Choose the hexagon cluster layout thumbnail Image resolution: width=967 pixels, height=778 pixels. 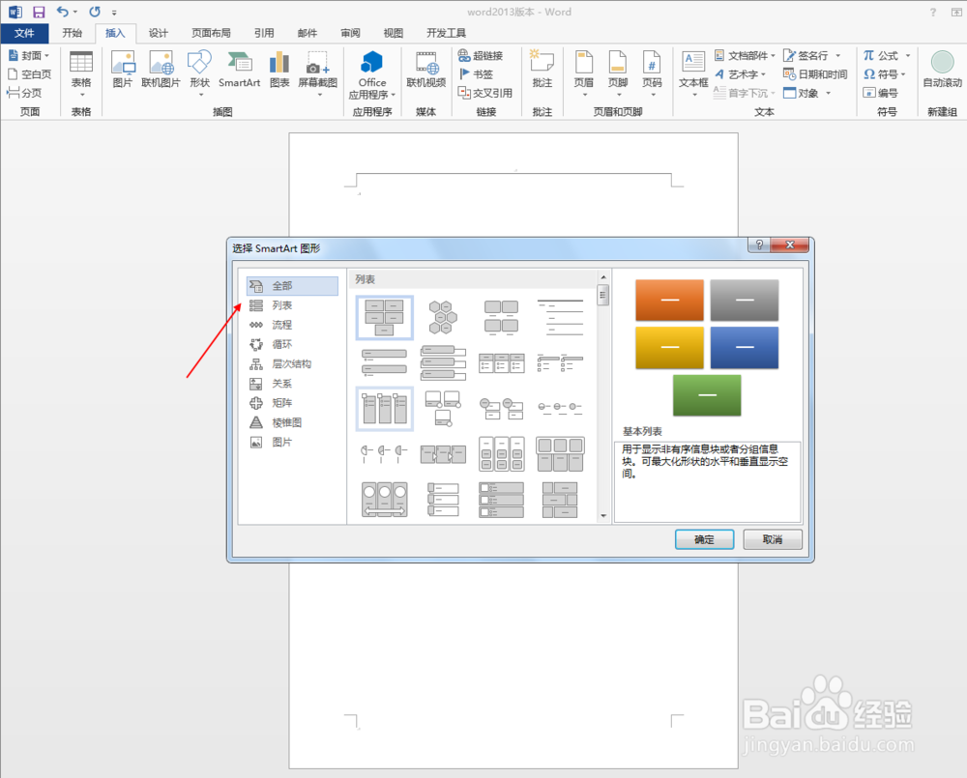(443, 318)
